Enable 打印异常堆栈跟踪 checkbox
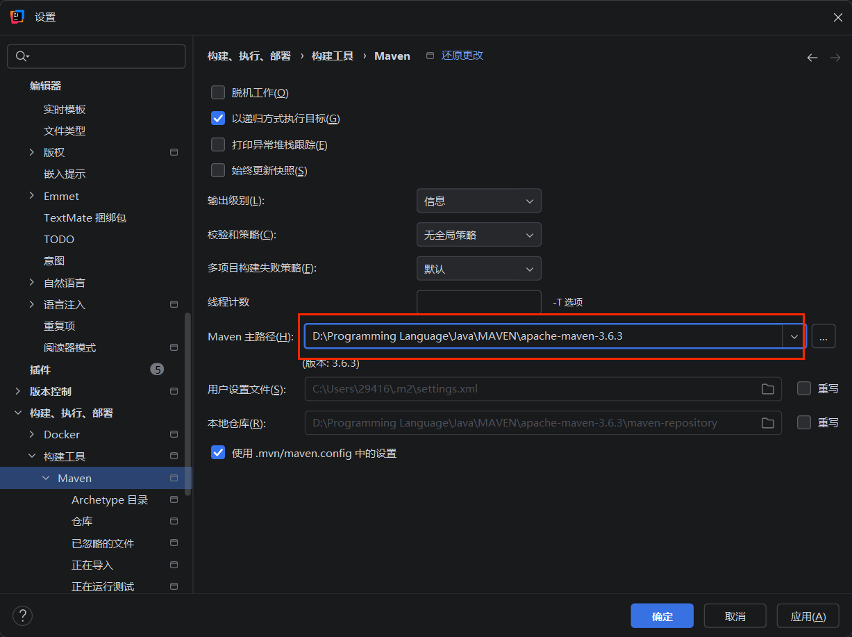The width and height of the screenshot is (852, 637). coord(218,144)
